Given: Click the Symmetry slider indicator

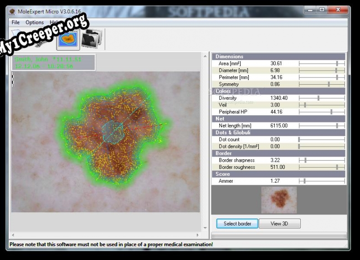Looking at the screenshot, I should pyautogui.click(x=329, y=84).
